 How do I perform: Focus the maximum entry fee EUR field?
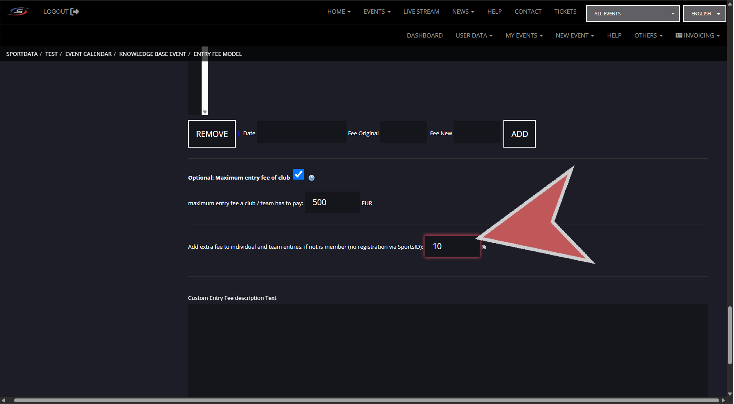332,203
